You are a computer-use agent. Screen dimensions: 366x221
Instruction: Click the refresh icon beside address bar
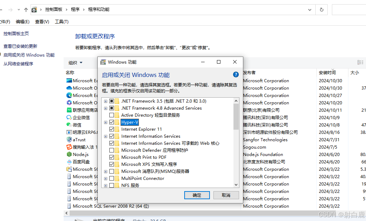pyautogui.click(x=322, y=9)
